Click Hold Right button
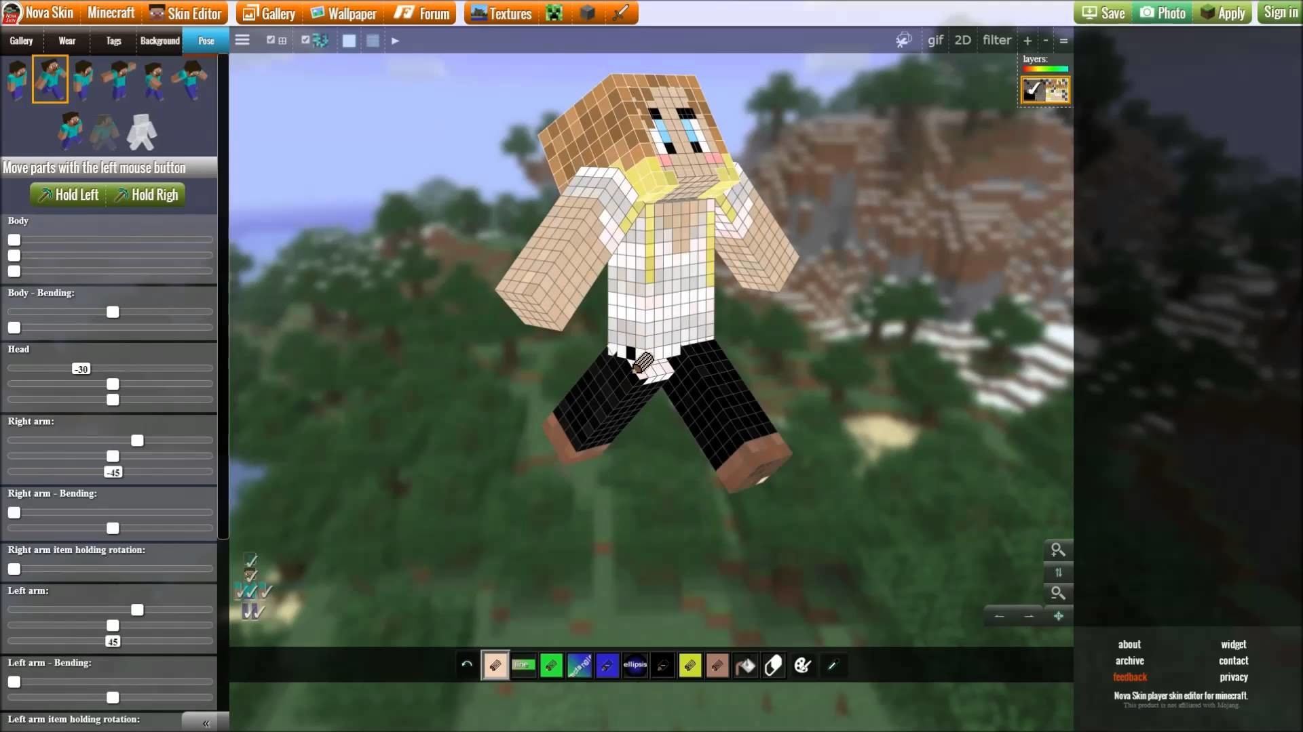 [147, 195]
